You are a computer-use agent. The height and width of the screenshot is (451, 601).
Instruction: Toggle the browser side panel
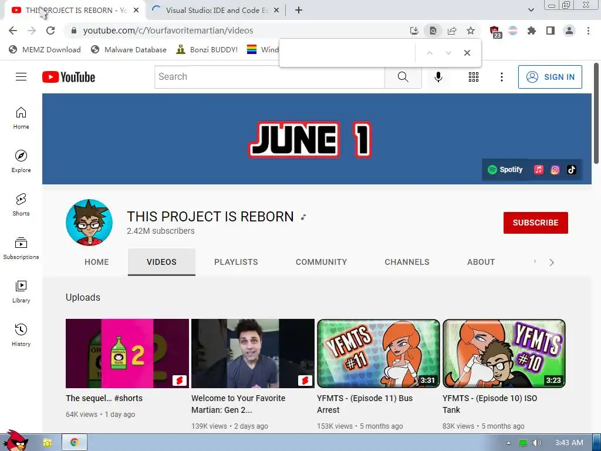[x=551, y=31]
